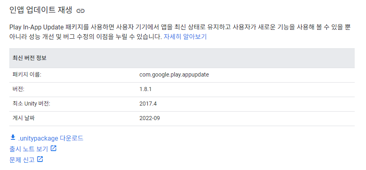The height and width of the screenshot is (170, 366).
Task: Click the 패키지 이름: label cell
Action: point(73,75)
